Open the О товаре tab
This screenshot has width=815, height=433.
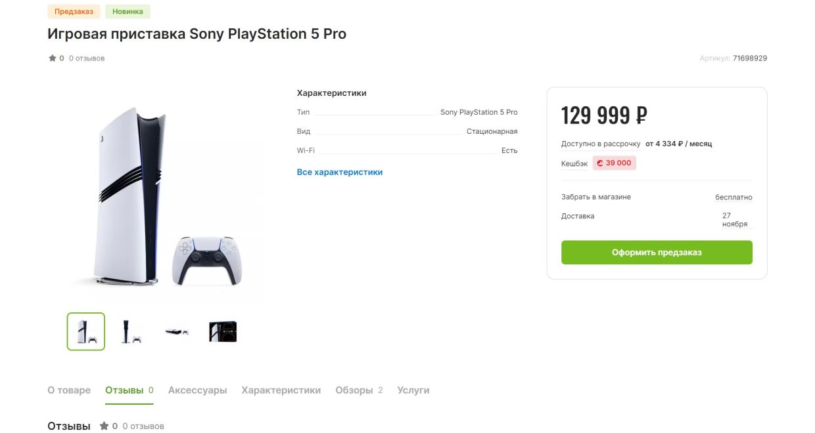(x=69, y=390)
